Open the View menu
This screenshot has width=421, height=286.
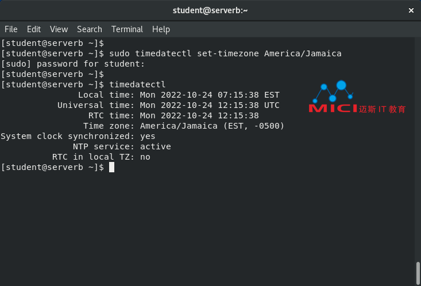coord(59,29)
